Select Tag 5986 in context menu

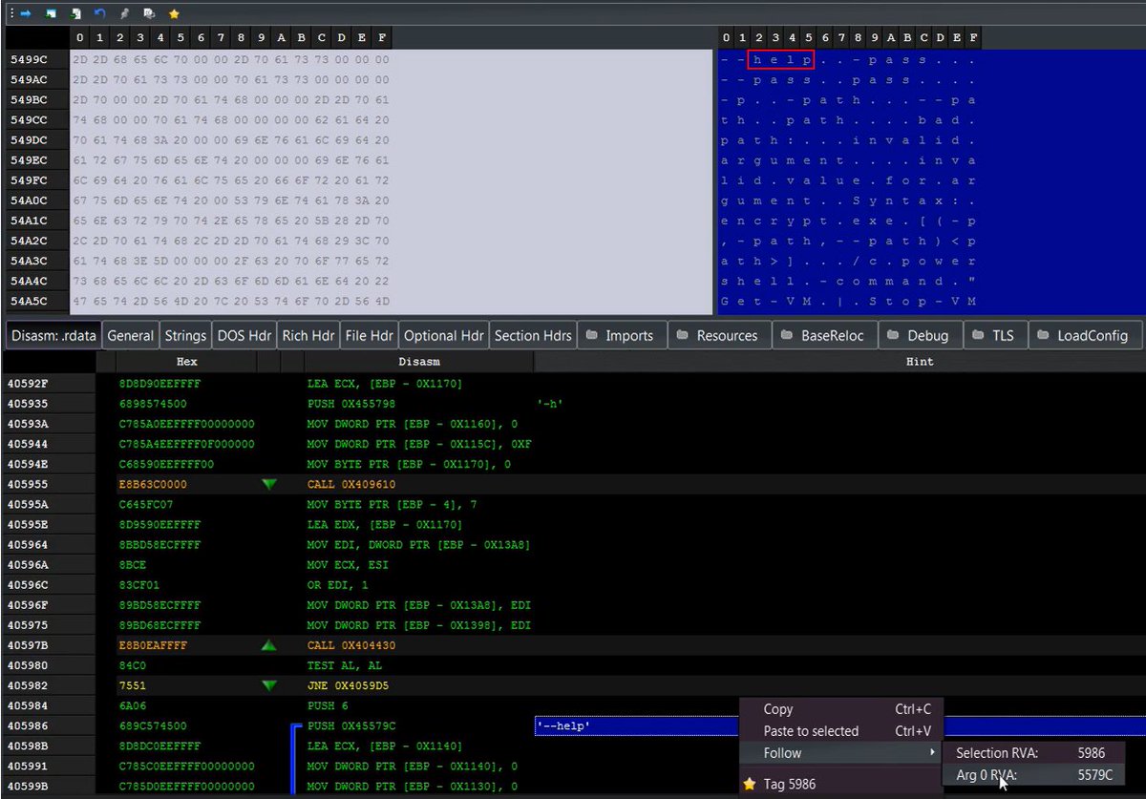tap(841, 785)
